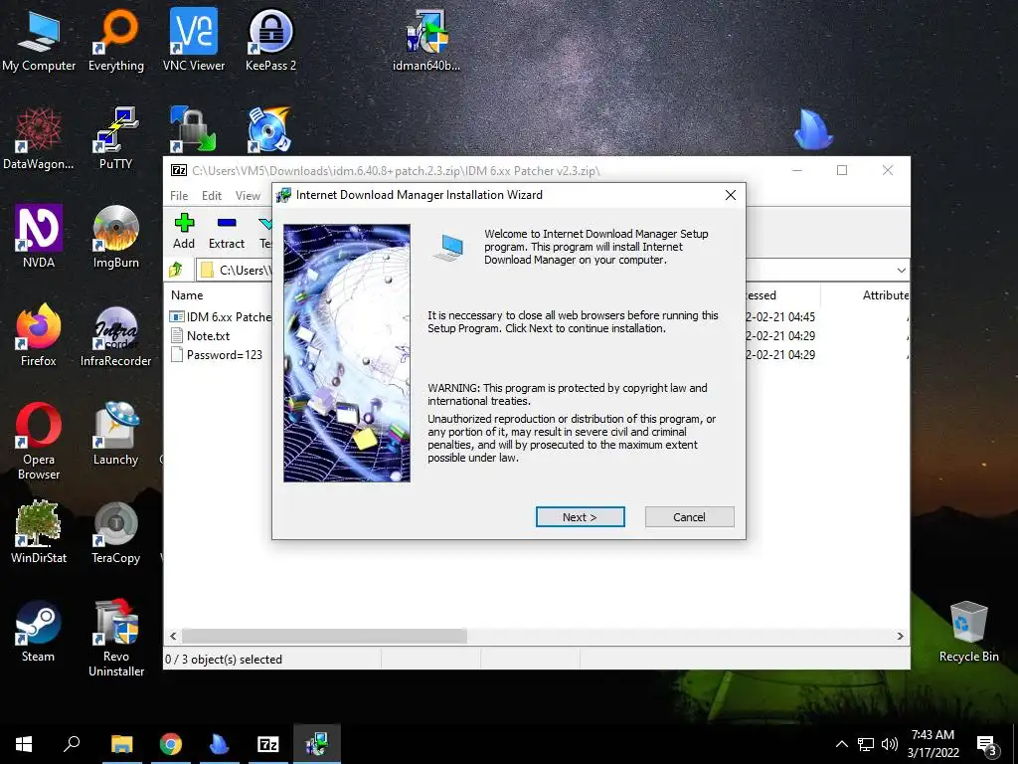Screen dimensions: 1018x764
Task: Open Steam desktop shortcut
Action: [39, 631]
